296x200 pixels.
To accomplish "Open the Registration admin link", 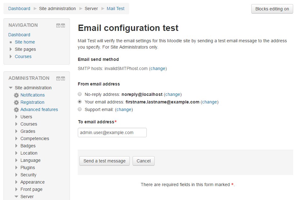I will tap(32, 102).
